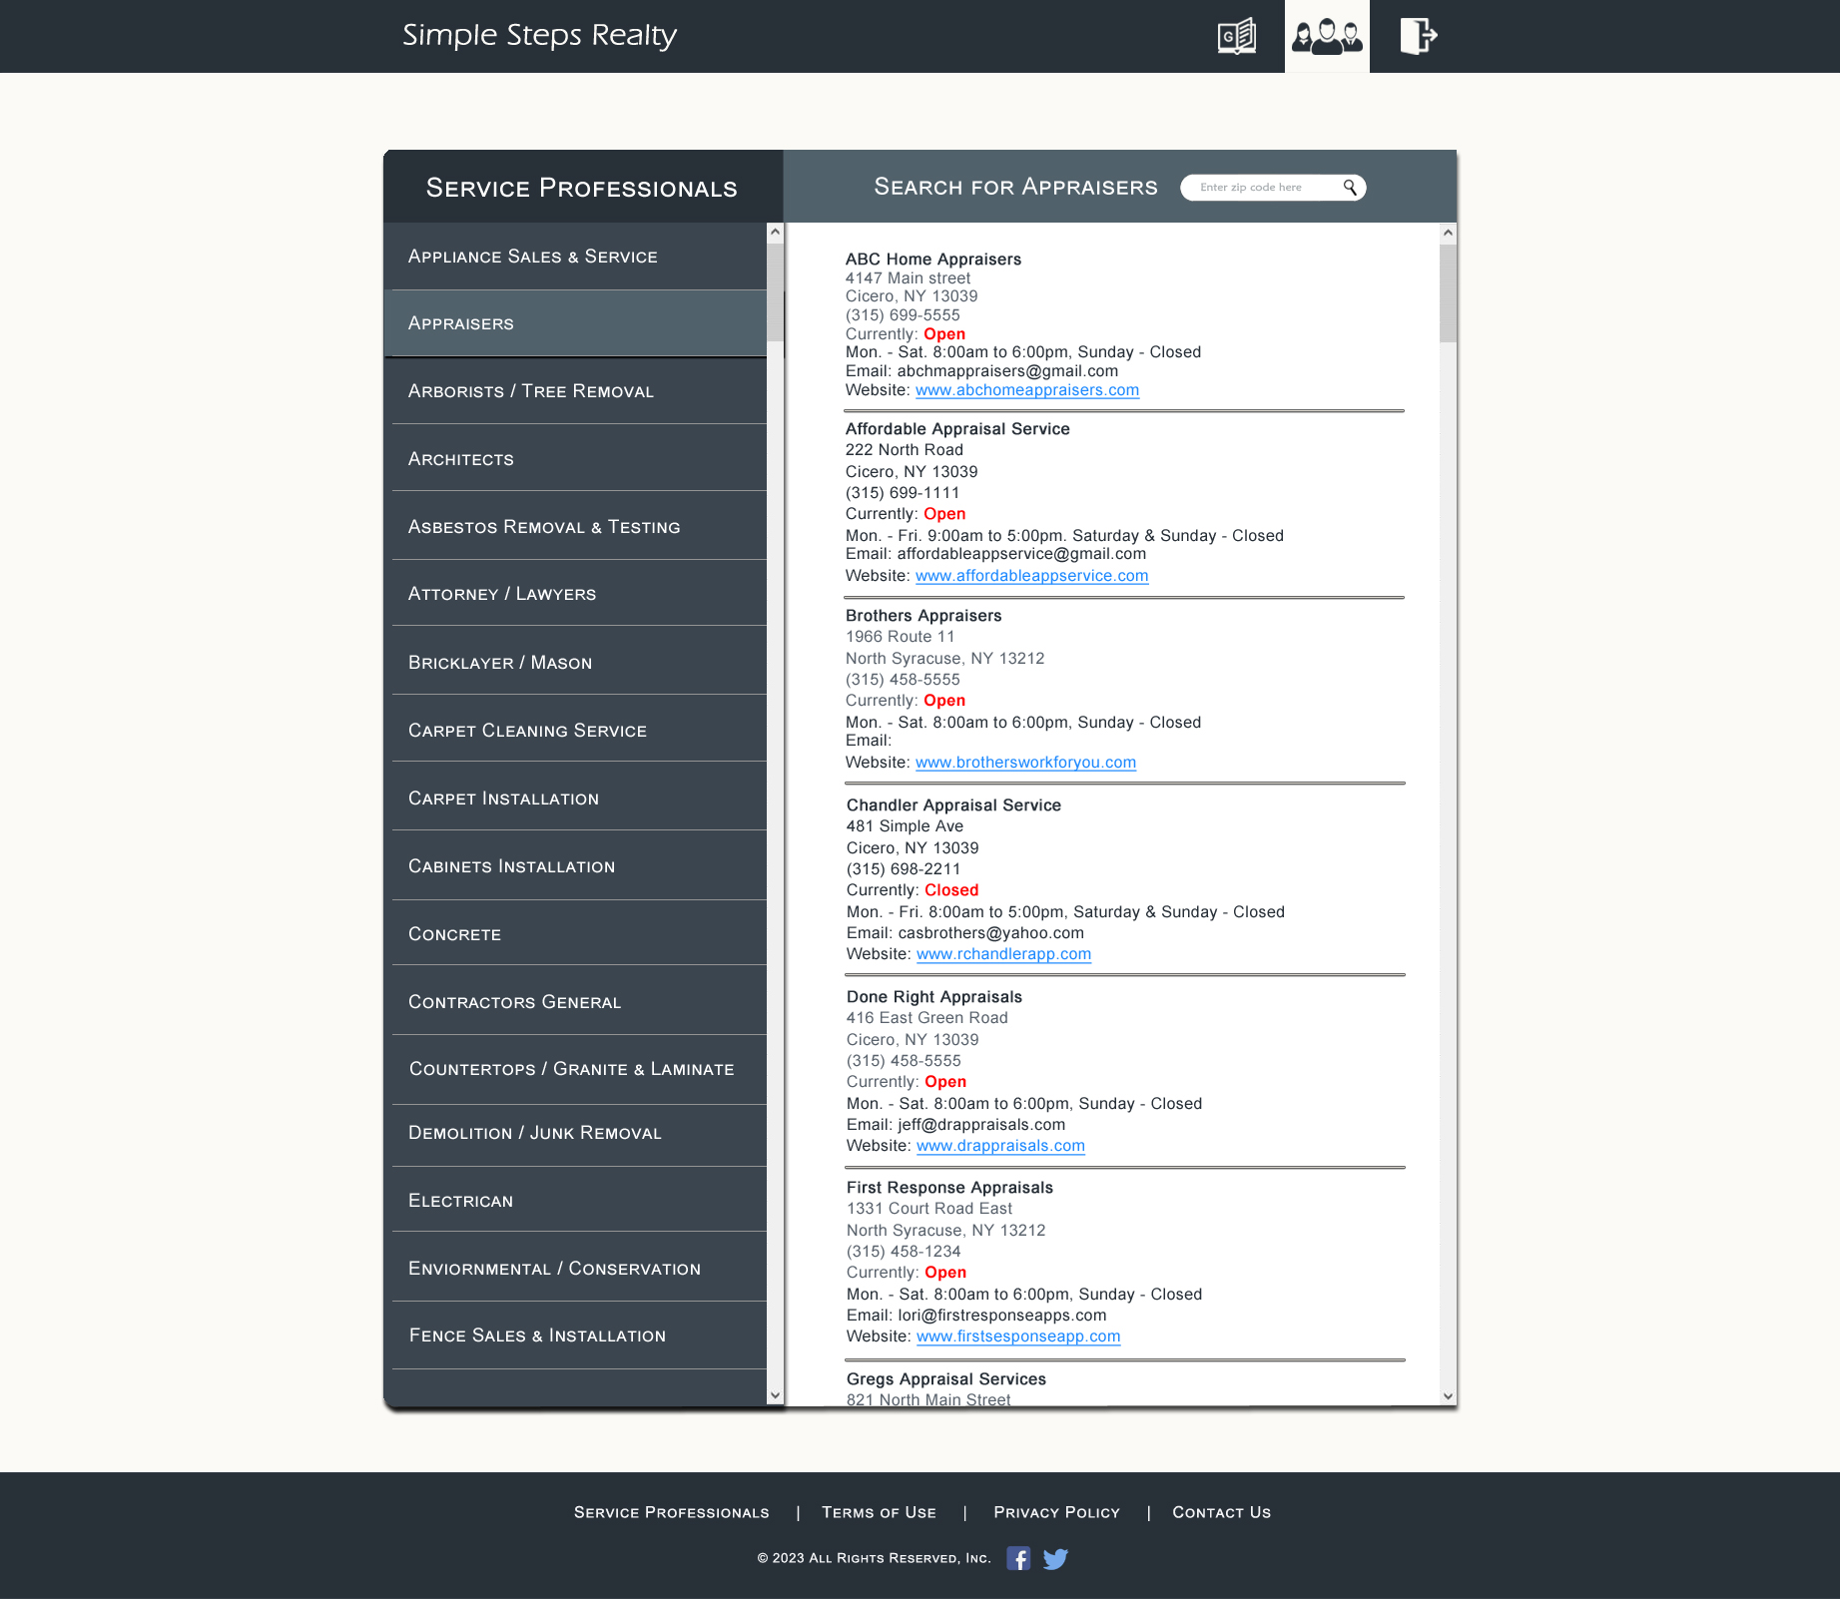Image resolution: width=1840 pixels, height=1599 pixels.
Task: Click the magnifying glass search icon
Action: (x=1350, y=188)
